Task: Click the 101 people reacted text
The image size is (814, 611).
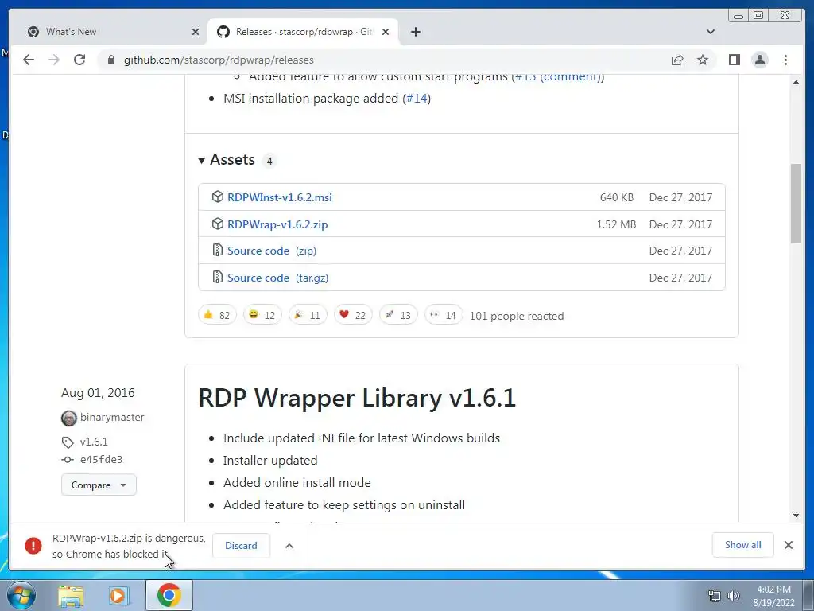Action: 517,316
